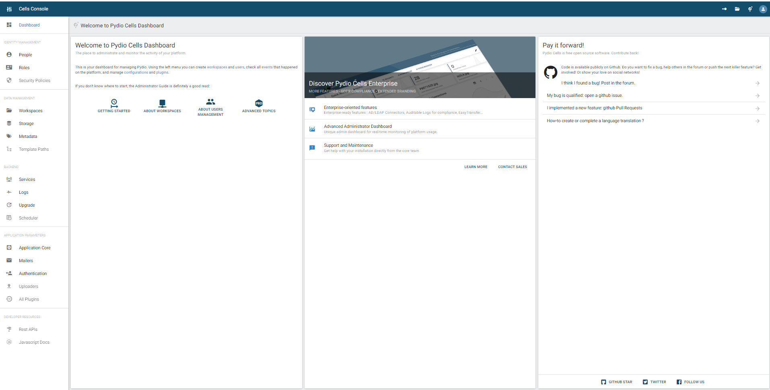
Task: Open the user avatar menu
Action: click(x=763, y=9)
